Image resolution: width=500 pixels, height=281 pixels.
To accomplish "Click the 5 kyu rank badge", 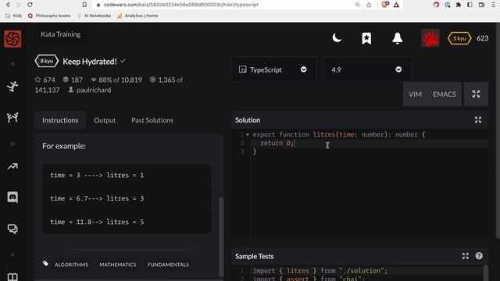I will (x=459, y=38).
